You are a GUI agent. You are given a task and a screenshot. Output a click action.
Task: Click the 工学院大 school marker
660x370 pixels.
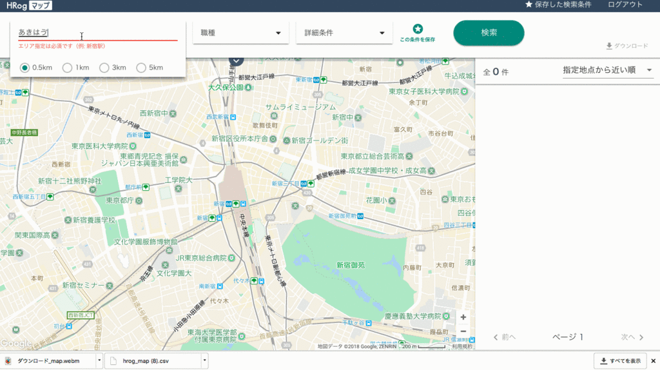coord(179,189)
